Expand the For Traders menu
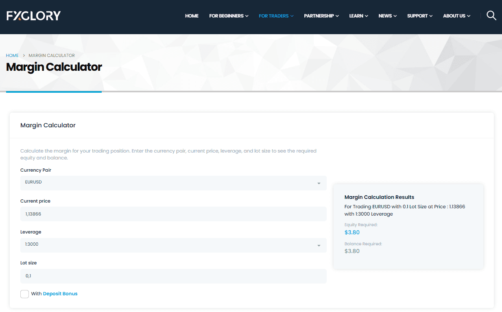This screenshot has height=312, width=502. click(x=276, y=16)
